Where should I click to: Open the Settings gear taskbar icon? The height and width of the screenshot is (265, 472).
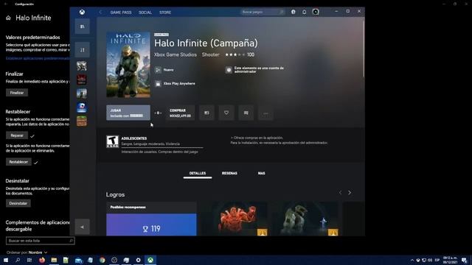(138, 260)
